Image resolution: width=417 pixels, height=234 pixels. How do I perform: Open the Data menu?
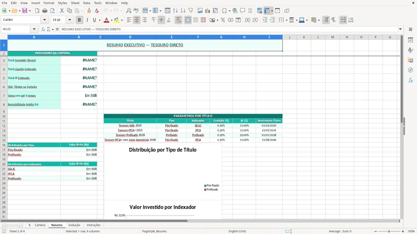[x=87, y=3]
